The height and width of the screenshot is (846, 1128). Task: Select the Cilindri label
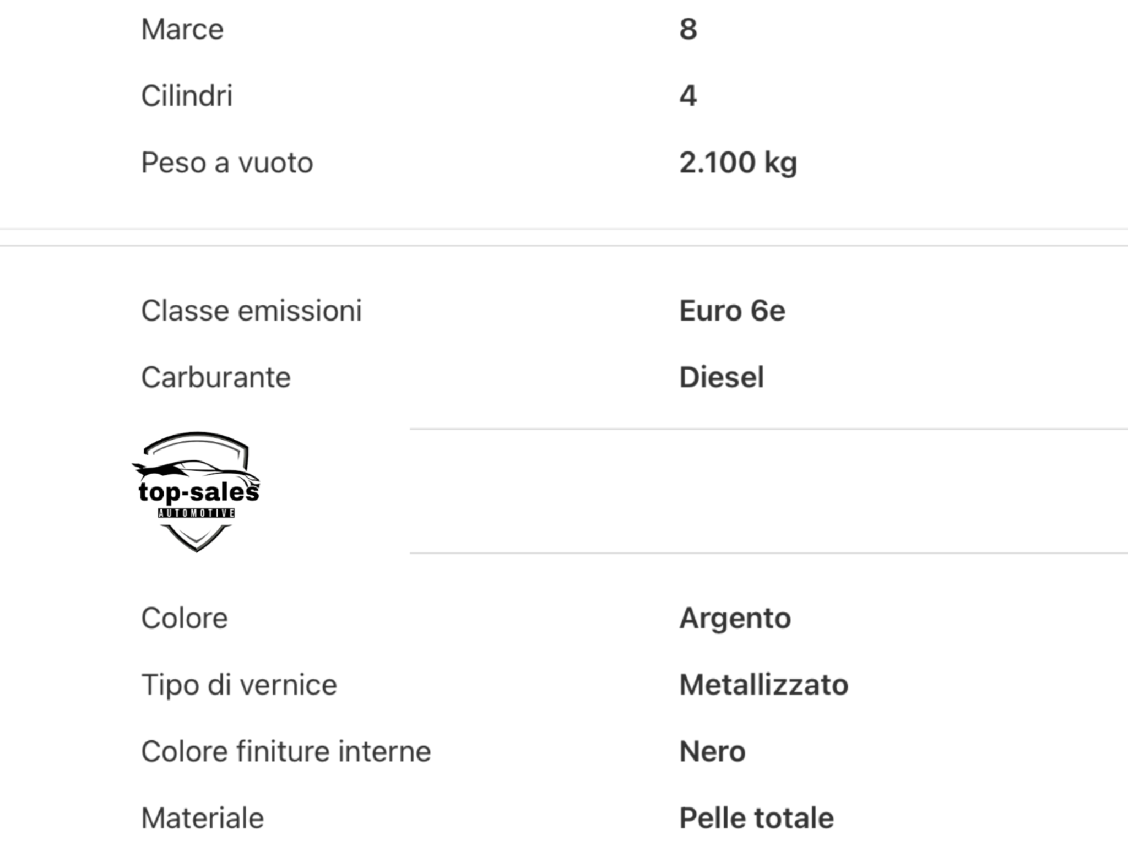(x=187, y=96)
